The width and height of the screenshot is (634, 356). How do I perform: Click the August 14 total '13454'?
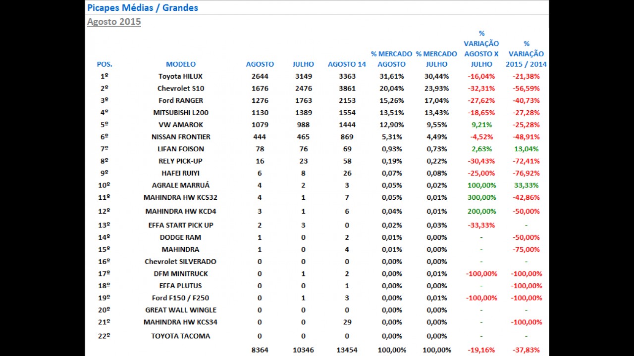point(347,350)
